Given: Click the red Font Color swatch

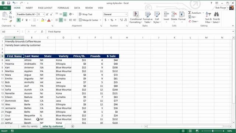Looking at the screenshot, I should pyautogui.click(x=49, y=20).
